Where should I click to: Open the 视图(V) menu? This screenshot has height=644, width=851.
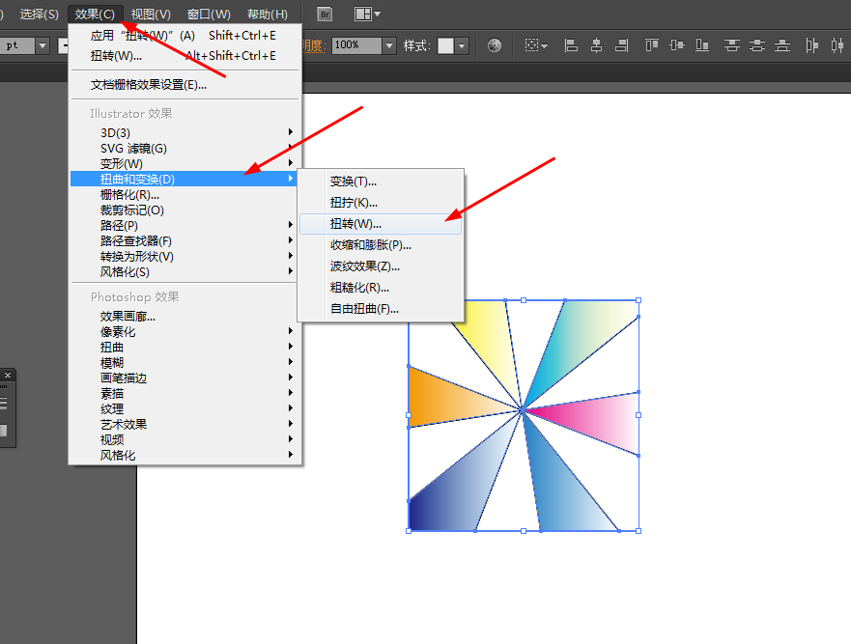click(x=151, y=14)
